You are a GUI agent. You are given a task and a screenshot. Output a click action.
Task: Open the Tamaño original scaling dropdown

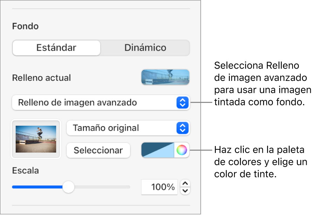point(123,128)
